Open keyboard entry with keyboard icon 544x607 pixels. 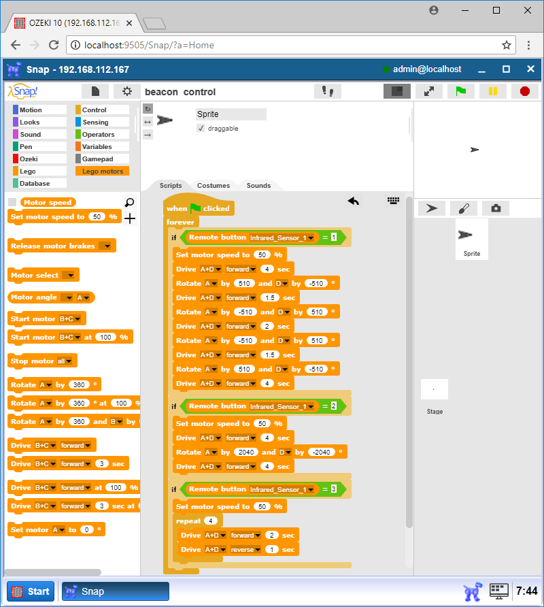(393, 200)
